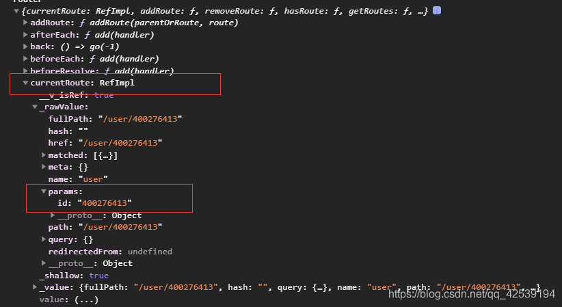Image resolution: width=562 pixels, height=307 pixels.
Task: Expand the addRoute function entry
Action: 25,23
